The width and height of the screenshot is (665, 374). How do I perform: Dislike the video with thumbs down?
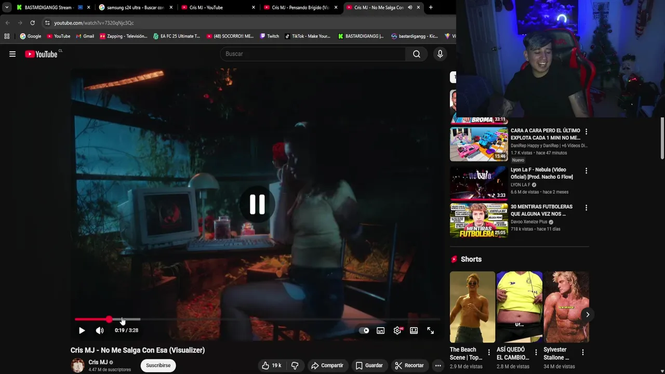[295, 366]
